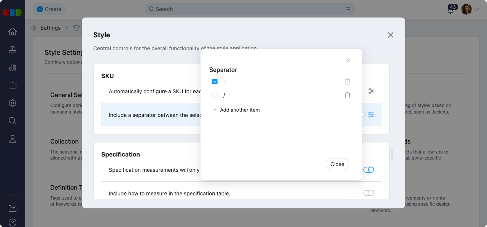The image size is (487, 227).
Task: Open bar chart analytics in sidebar
Action: tap(13, 67)
